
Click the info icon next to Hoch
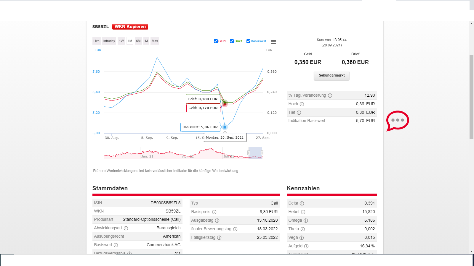click(302, 104)
